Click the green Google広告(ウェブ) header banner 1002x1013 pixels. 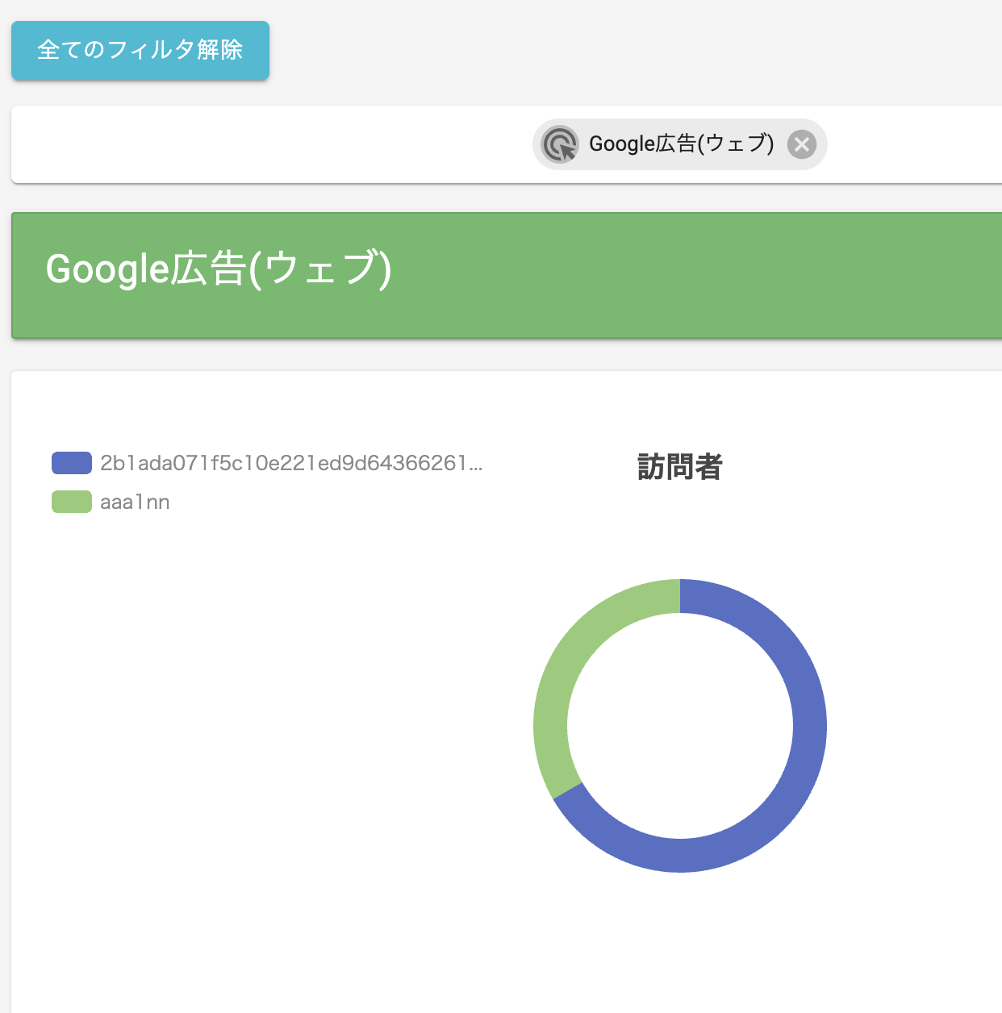coord(507,275)
